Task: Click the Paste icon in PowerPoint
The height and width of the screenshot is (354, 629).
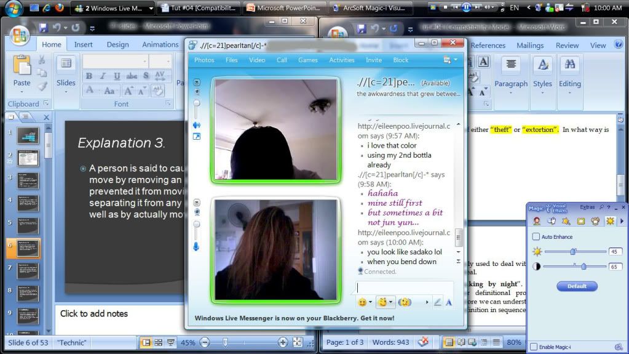Action: tap(22, 66)
